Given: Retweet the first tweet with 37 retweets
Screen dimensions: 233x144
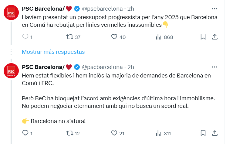Looking at the screenshot, I should click(69, 37).
